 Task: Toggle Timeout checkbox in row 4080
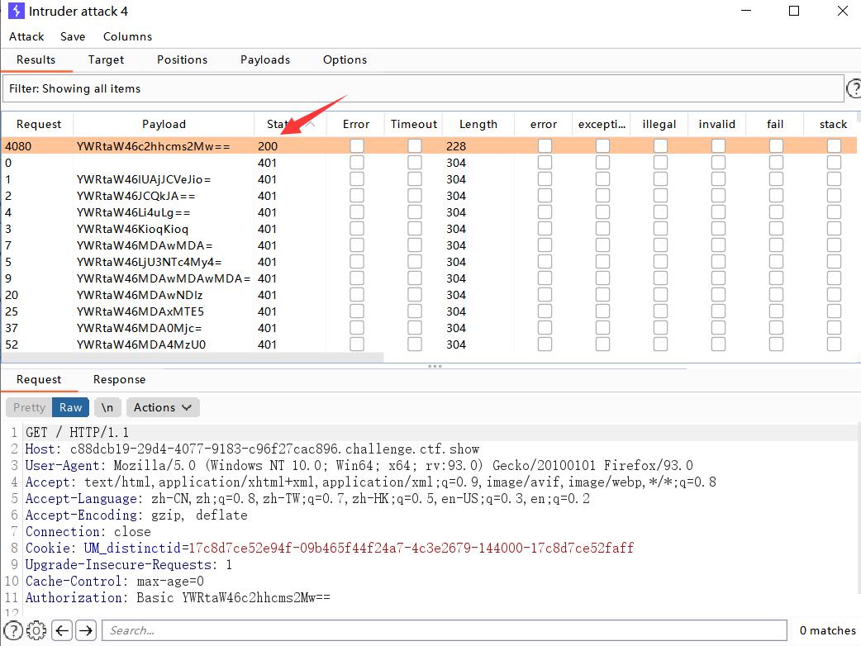point(415,146)
